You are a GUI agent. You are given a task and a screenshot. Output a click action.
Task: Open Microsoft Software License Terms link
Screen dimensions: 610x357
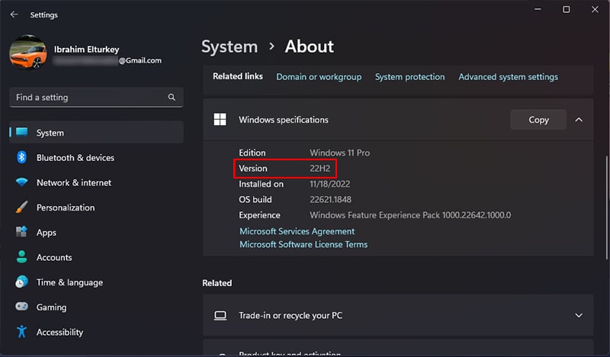[303, 245]
